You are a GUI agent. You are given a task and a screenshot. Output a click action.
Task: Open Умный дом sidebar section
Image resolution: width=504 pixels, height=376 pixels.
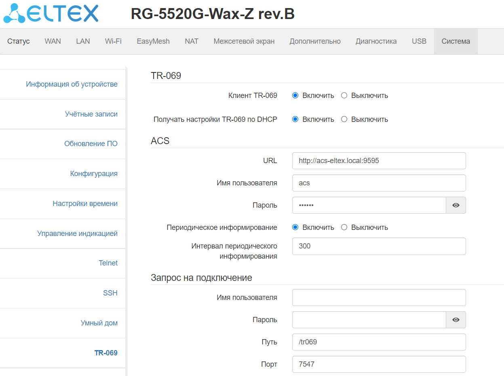(x=99, y=323)
